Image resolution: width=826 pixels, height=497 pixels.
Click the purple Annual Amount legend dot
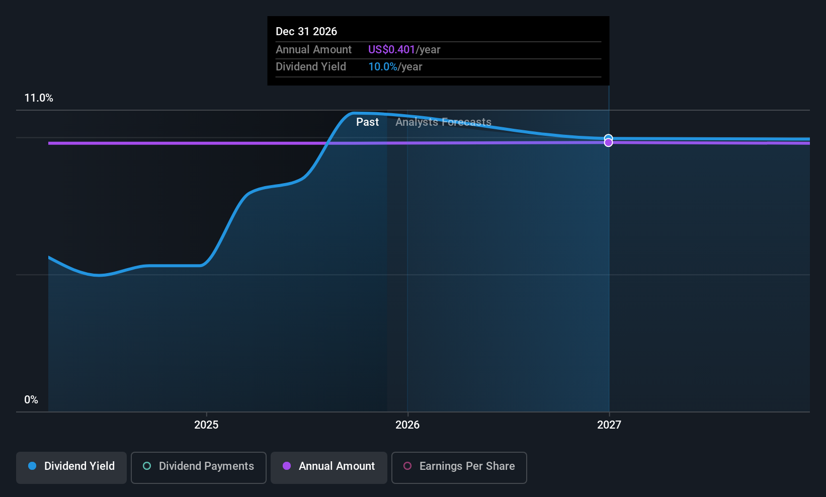click(287, 466)
